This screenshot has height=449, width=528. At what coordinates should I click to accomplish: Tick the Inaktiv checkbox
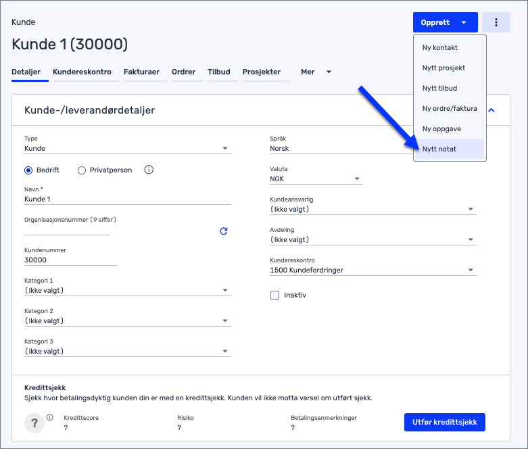[274, 296]
